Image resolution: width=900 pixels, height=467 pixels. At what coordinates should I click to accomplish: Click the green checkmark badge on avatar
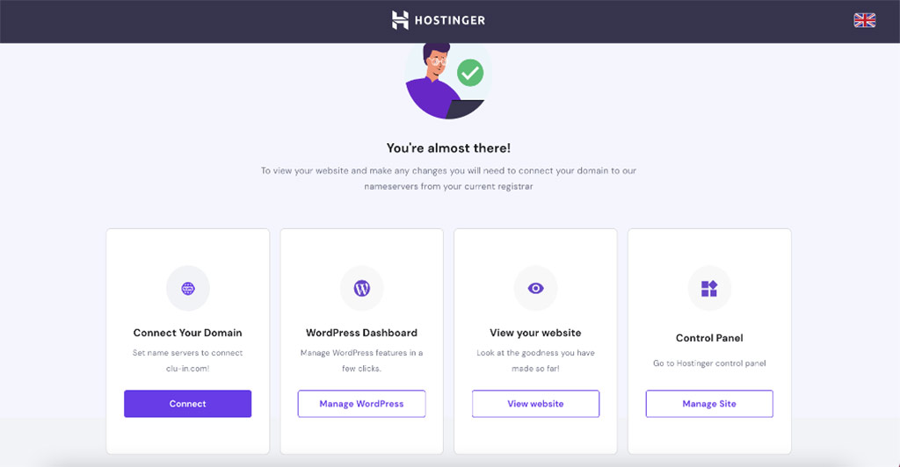pos(470,73)
